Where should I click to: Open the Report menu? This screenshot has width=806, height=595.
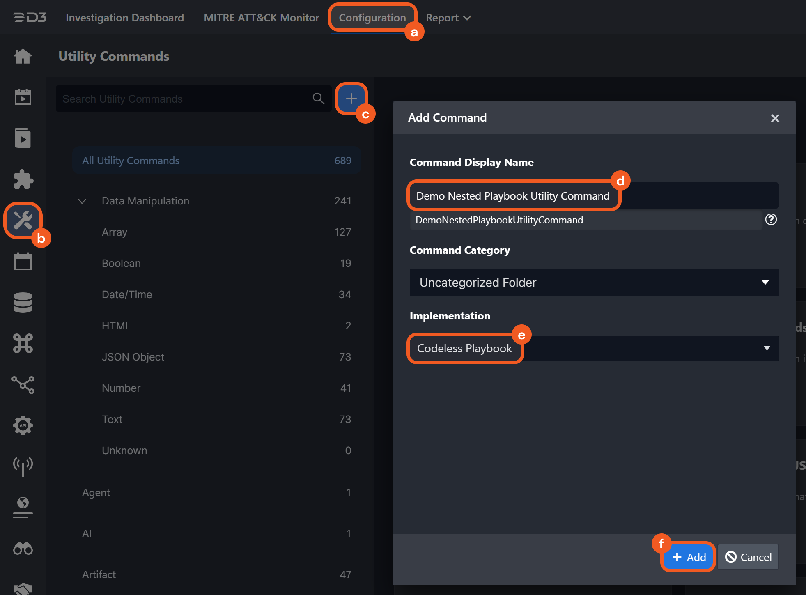pos(448,18)
